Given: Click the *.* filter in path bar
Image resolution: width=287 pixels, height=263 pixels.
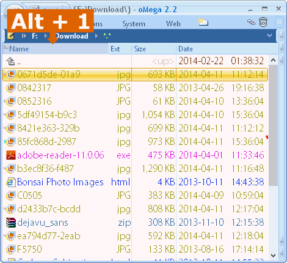Looking at the screenshot, I should click(107, 36).
